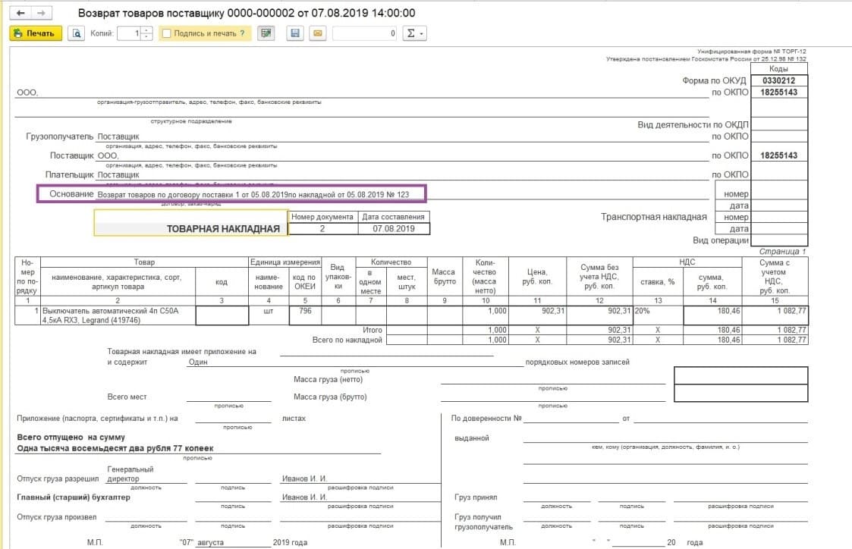Send document by email envelope icon
This screenshot has height=549, width=852.
point(317,33)
